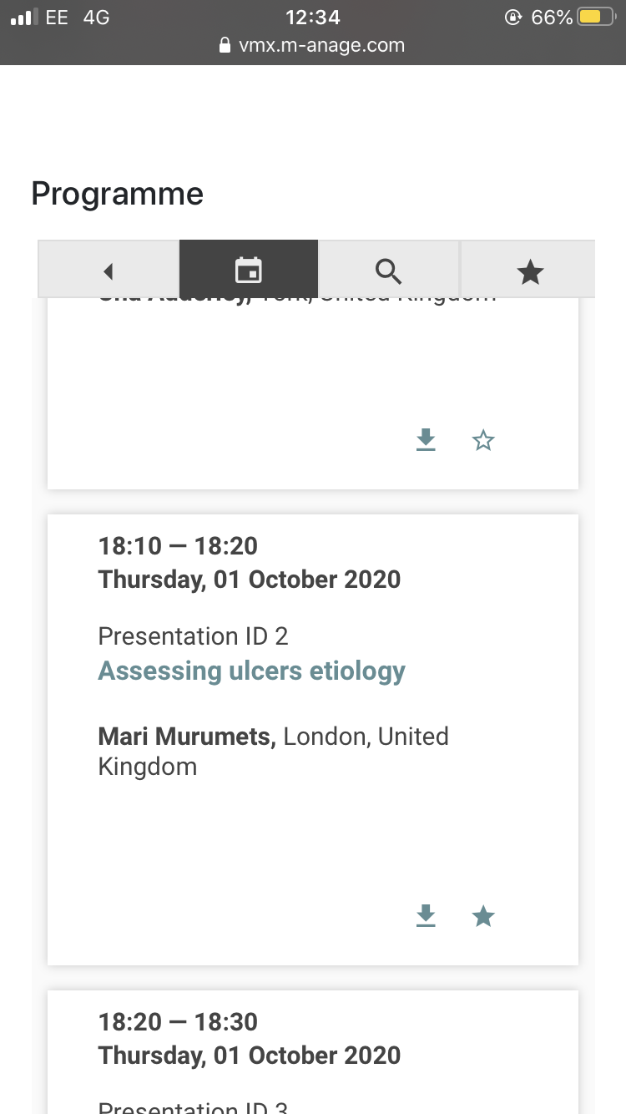Select the 18:10 — 18:20 time slot text
The height and width of the screenshot is (1114, 626).
pos(178,546)
